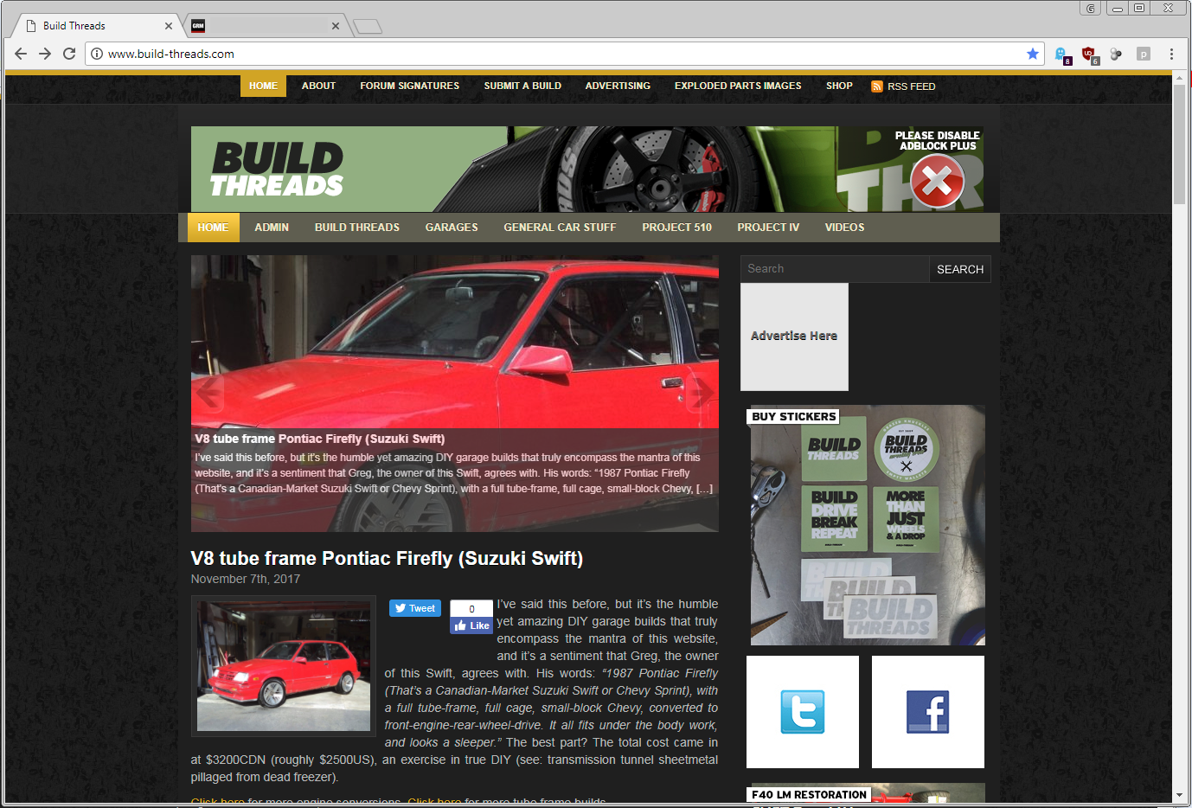Screen dimensions: 1192x808
Task: Open FORUM SIGNATURES menu item
Action: coord(410,86)
